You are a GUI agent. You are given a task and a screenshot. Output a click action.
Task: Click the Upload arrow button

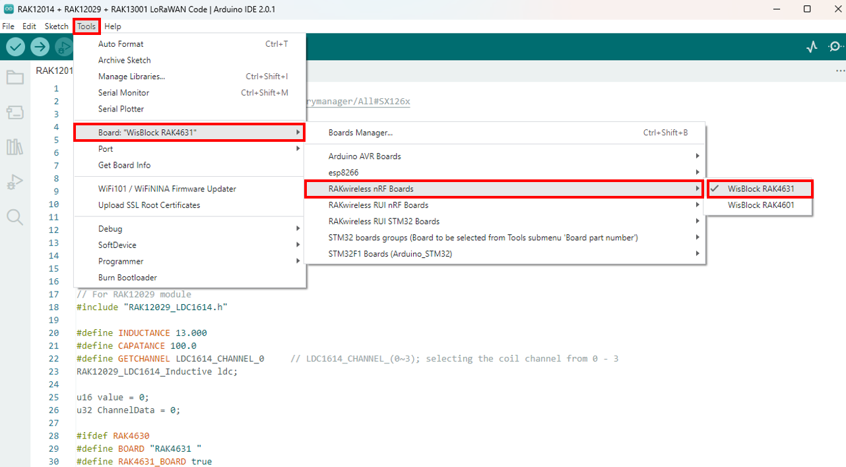click(40, 47)
